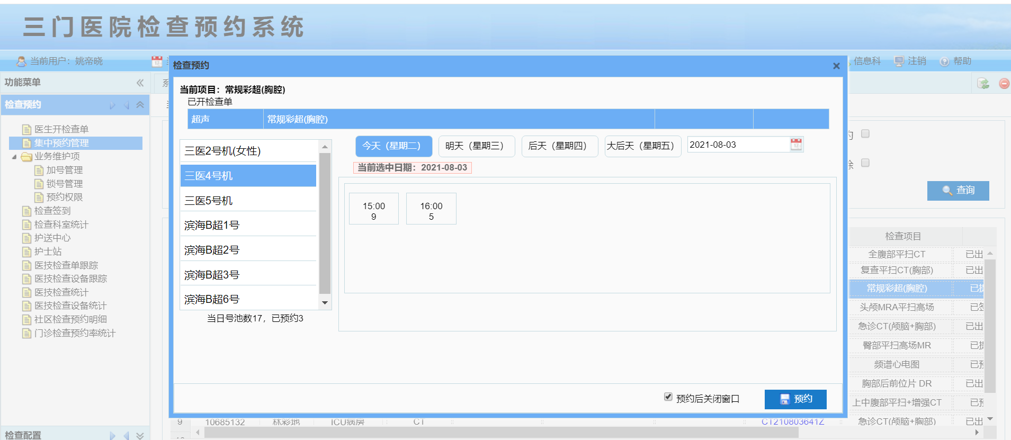Viewport: 1011px width, 440px height.
Task: Uncheck the 预约后关闭窗口 checkbox
Action: 668,397
